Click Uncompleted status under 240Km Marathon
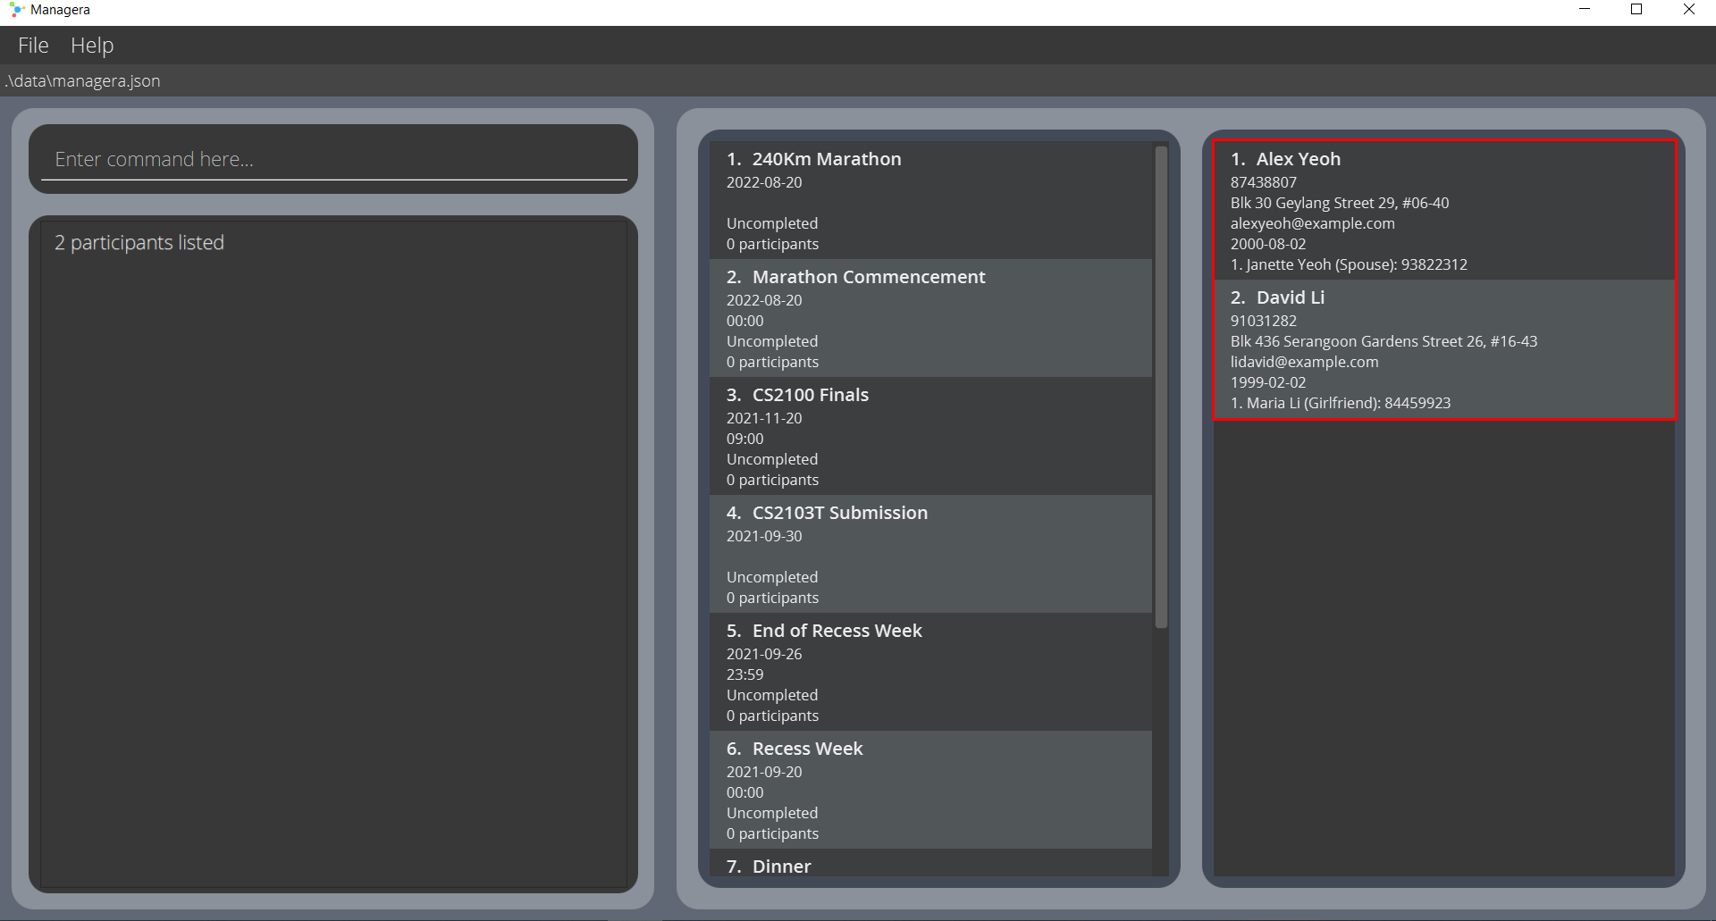This screenshot has height=921, width=1716. [x=772, y=223]
